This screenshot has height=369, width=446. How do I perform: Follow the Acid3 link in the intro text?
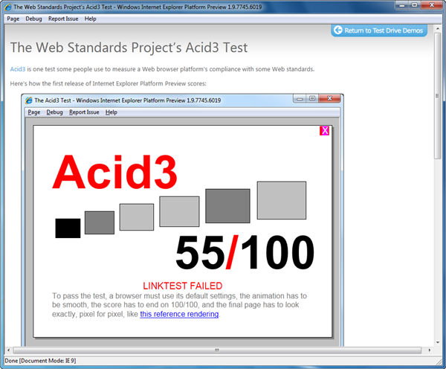17,69
